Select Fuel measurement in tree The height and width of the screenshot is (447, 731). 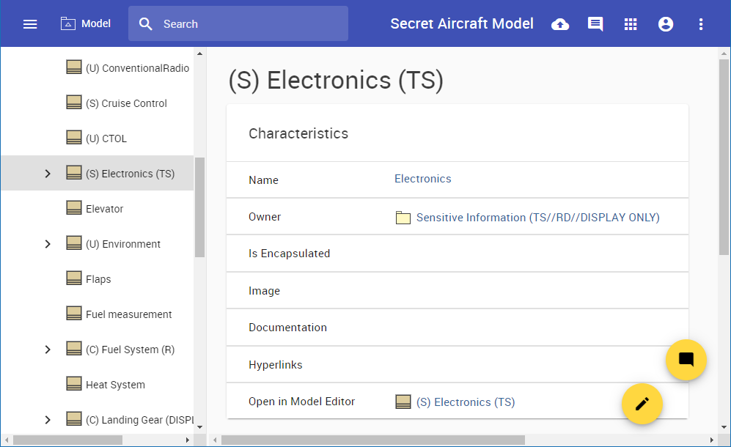coord(128,314)
